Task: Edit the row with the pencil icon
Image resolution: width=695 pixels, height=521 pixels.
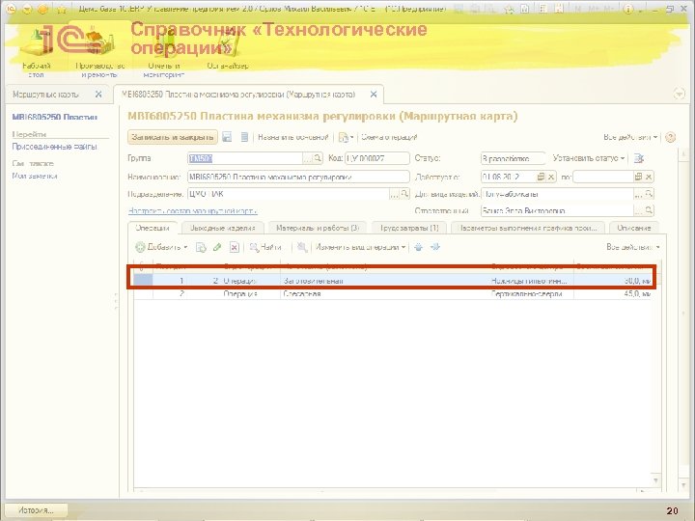Action: click(217, 247)
